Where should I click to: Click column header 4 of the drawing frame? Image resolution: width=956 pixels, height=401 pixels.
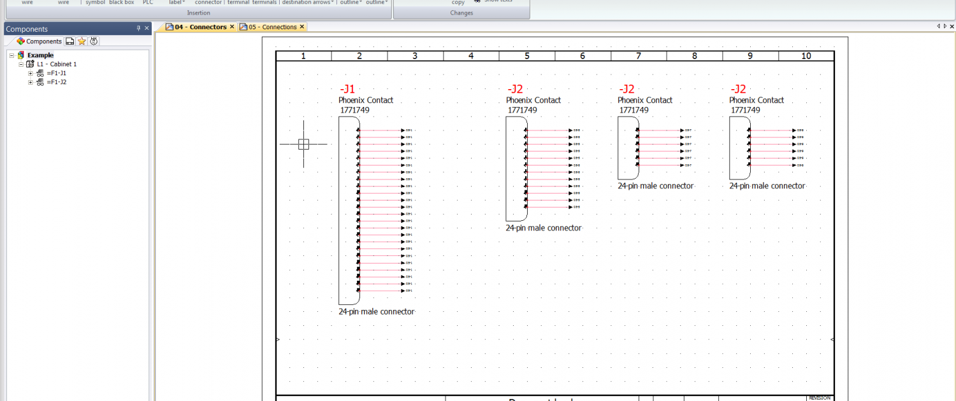tap(471, 56)
